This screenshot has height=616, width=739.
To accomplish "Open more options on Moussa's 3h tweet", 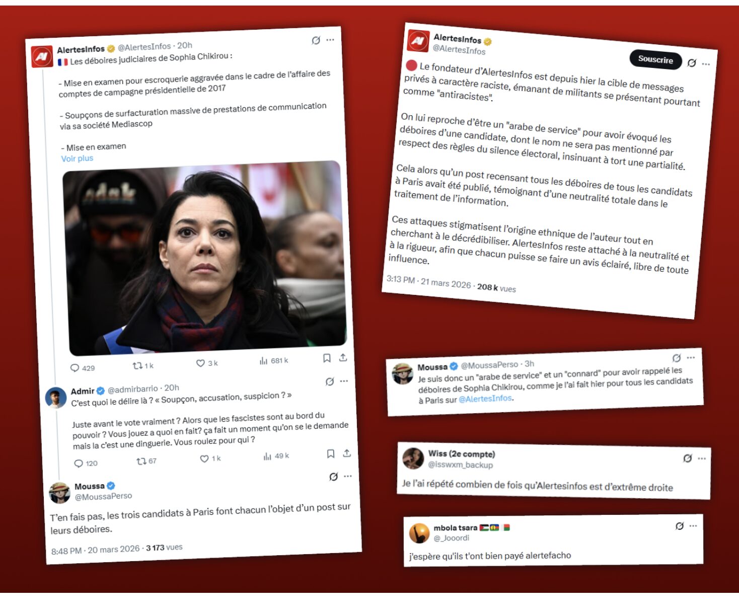I will point(691,357).
